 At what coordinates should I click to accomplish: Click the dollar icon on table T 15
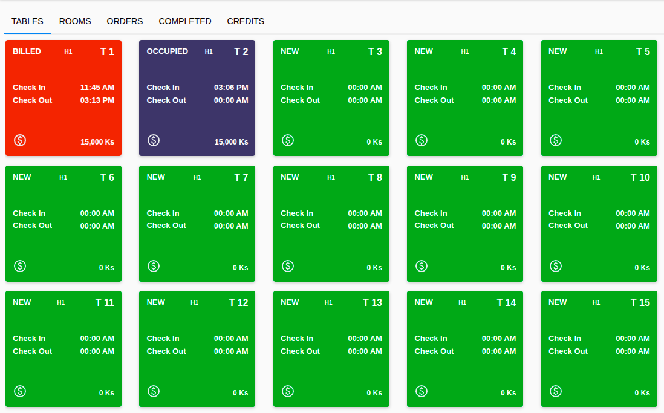[555, 390]
